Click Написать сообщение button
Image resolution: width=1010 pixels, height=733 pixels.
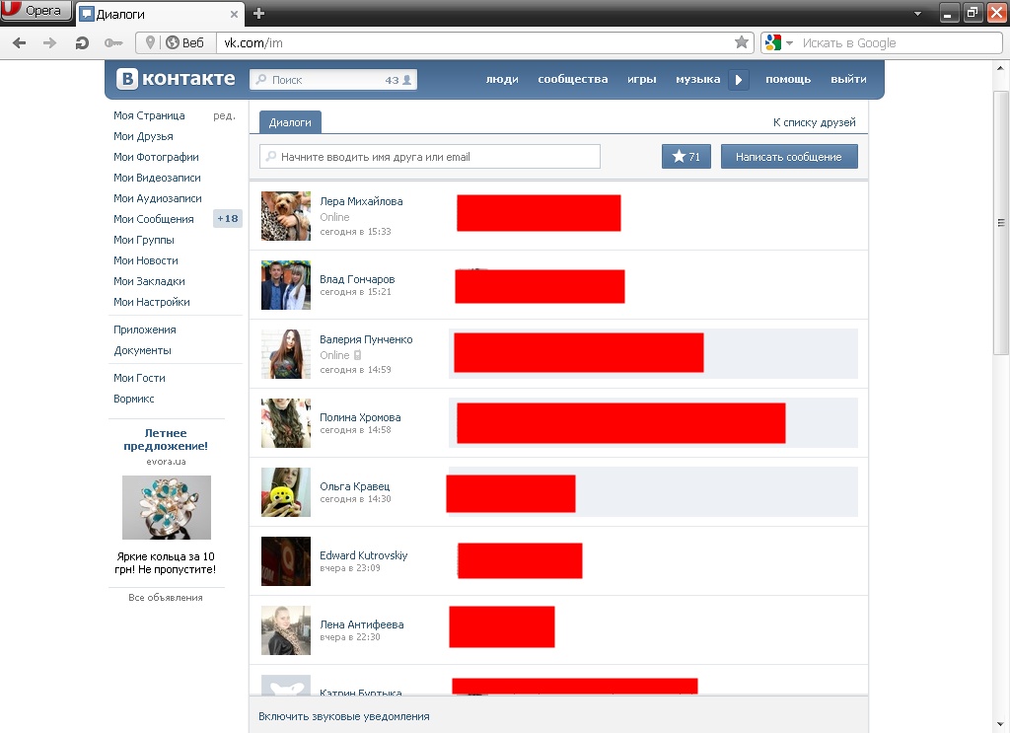789,157
